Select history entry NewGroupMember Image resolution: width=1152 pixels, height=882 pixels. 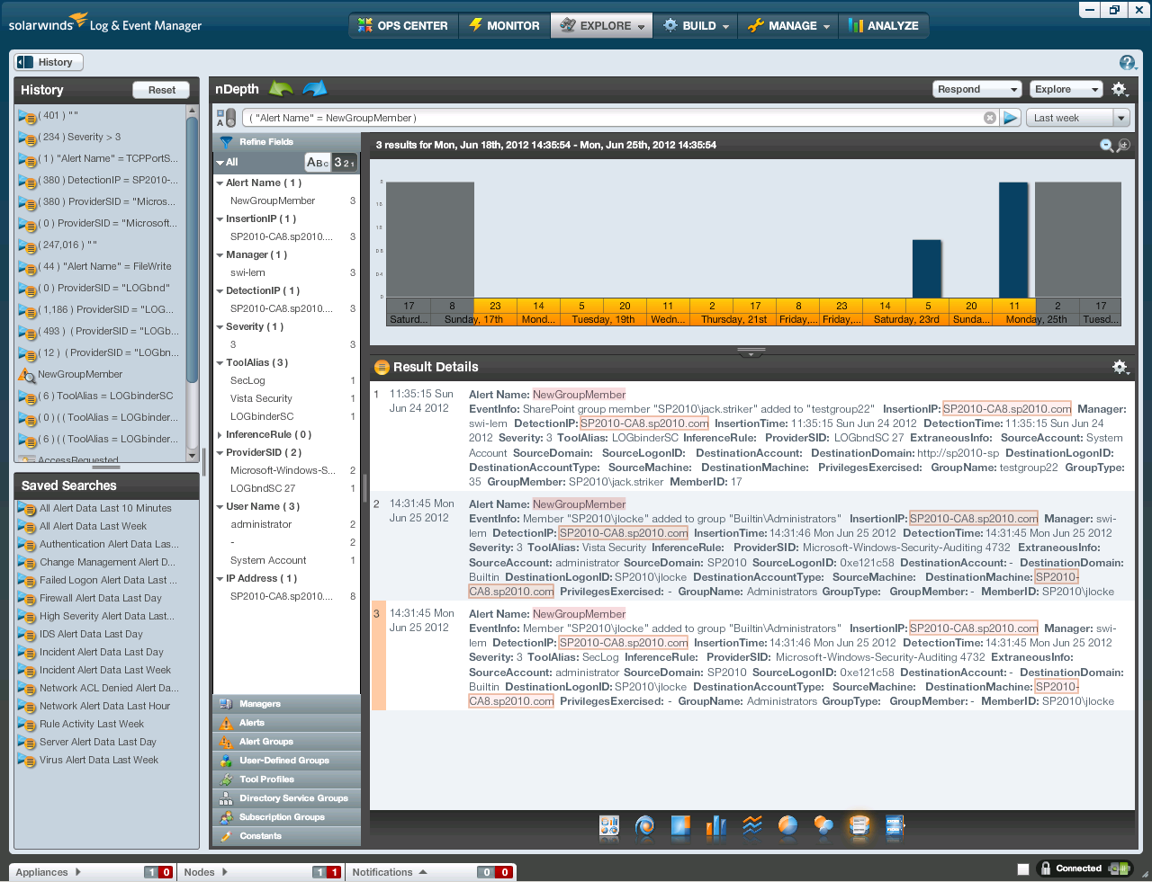(x=80, y=374)
